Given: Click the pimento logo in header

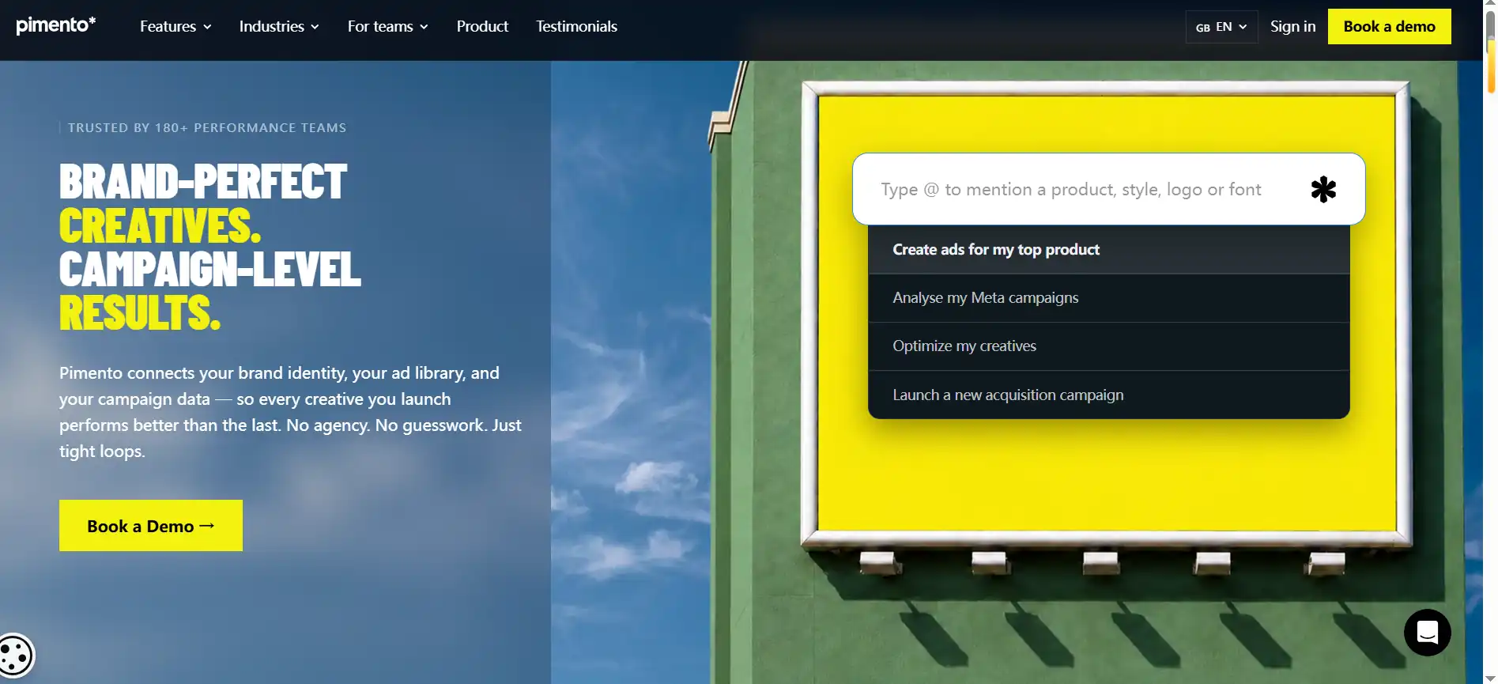Looking at the screenshot, I should coord(56,25).
